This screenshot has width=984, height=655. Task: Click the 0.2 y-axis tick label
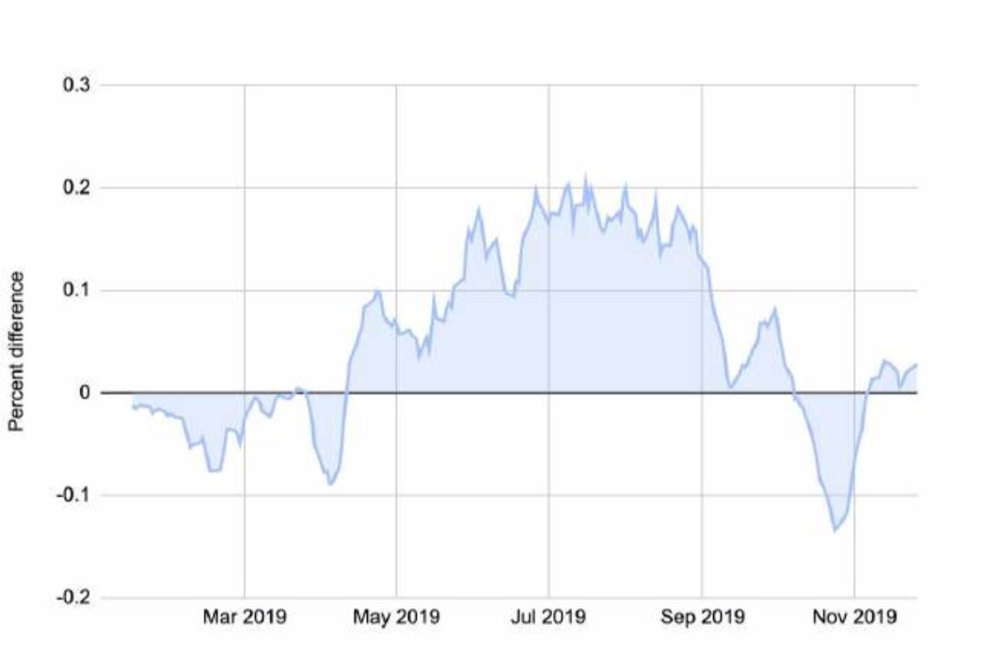pyautogui.click(x=76, y=188)
